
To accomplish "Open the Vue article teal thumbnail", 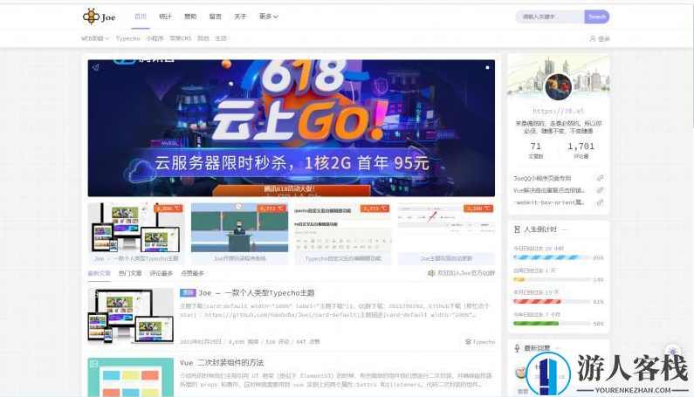I will pos(131,377).
